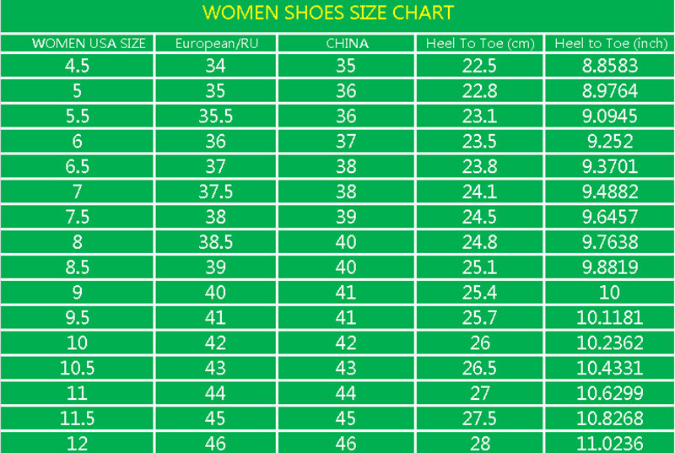Image resolution: width=675 pixels, height=453 pixels.
Task: Click the CHINA column header
Action: pyautogui.click(x=347, y=44)
